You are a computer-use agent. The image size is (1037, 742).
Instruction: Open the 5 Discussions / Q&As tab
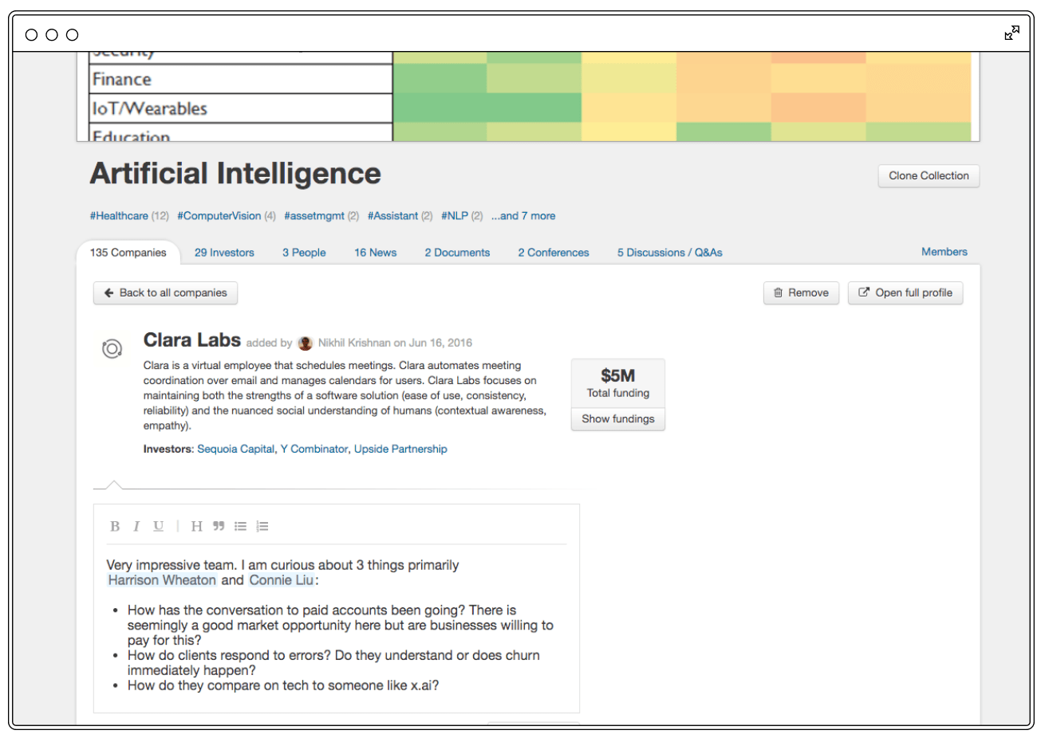(x=670, y=253)
